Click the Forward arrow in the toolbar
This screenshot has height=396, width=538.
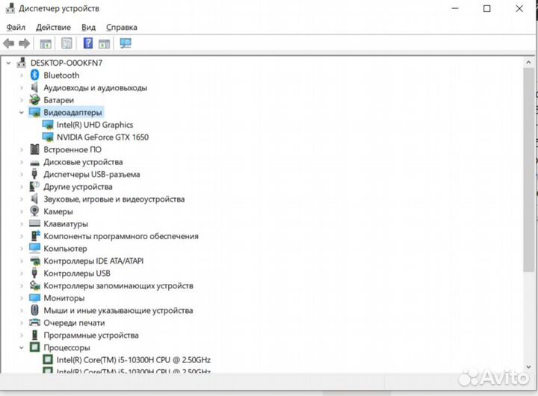24,43
